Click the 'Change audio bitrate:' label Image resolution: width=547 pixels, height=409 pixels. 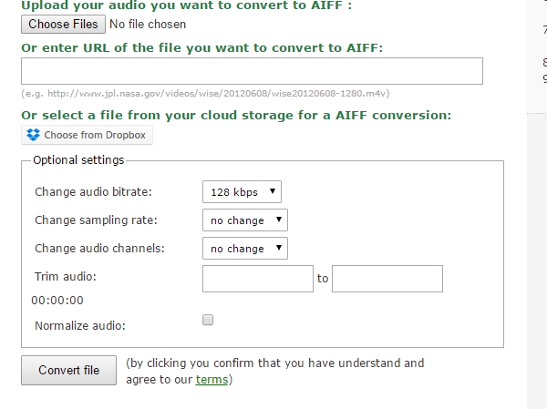tap(93, 192)
